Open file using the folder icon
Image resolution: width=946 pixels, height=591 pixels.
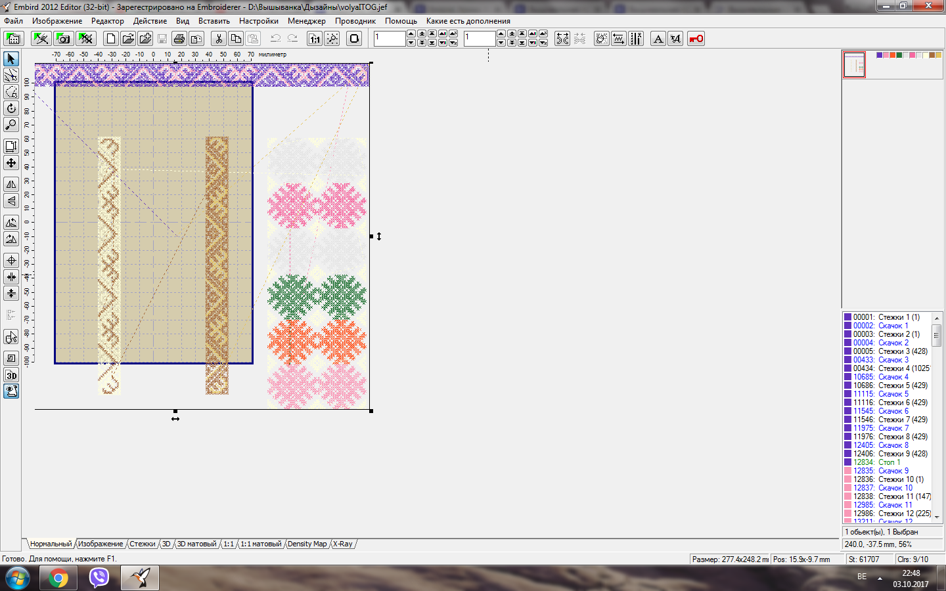pos(128,39)
